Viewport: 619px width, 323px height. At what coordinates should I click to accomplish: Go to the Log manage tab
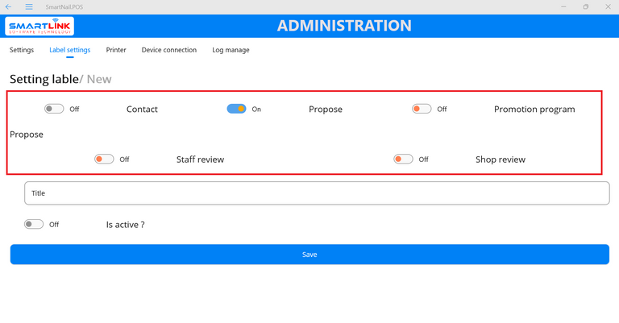tap(231, 50)
